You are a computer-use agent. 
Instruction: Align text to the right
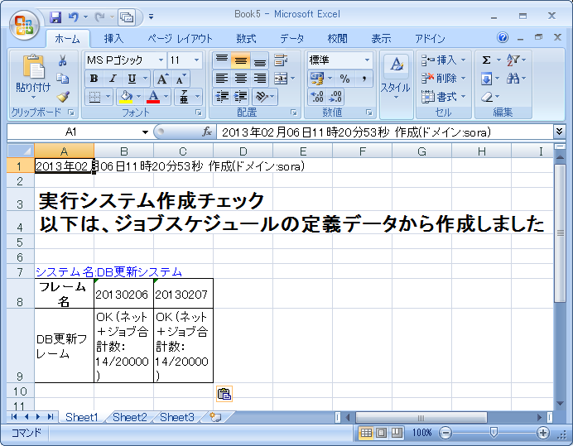click(x=259, y=78)
